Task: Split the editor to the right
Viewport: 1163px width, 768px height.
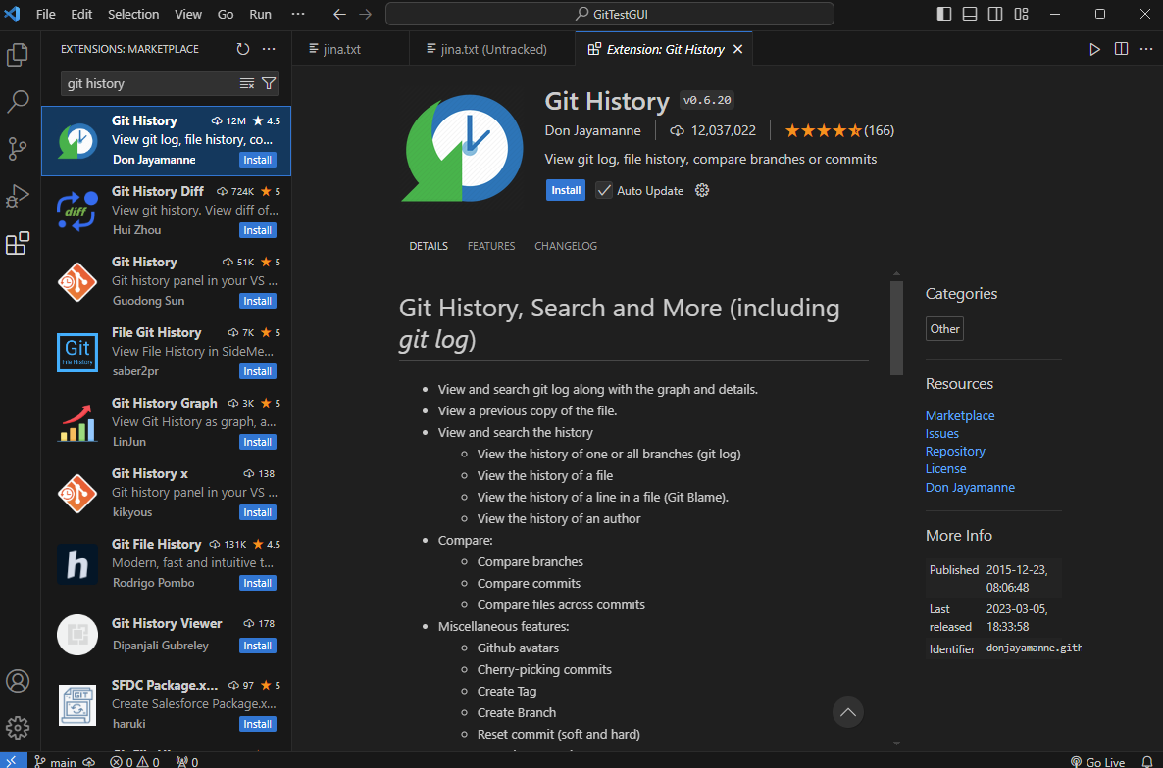Action: click(1121, 49)
